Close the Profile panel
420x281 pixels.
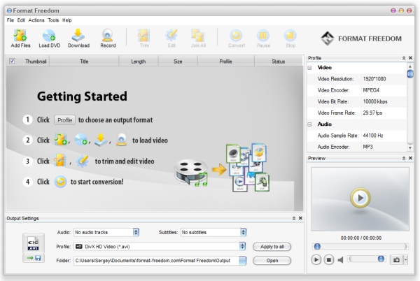point(410,58)
